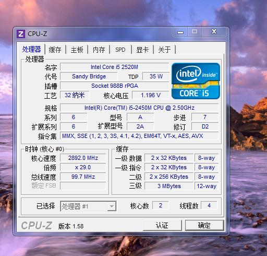The height and width of the screenshot is (256, 267).
Task: Select the 处理器 tab
Action: 32,49
